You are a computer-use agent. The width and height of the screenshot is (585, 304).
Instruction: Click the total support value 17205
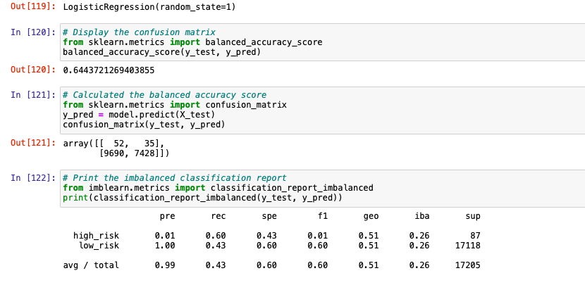[468, 265]
